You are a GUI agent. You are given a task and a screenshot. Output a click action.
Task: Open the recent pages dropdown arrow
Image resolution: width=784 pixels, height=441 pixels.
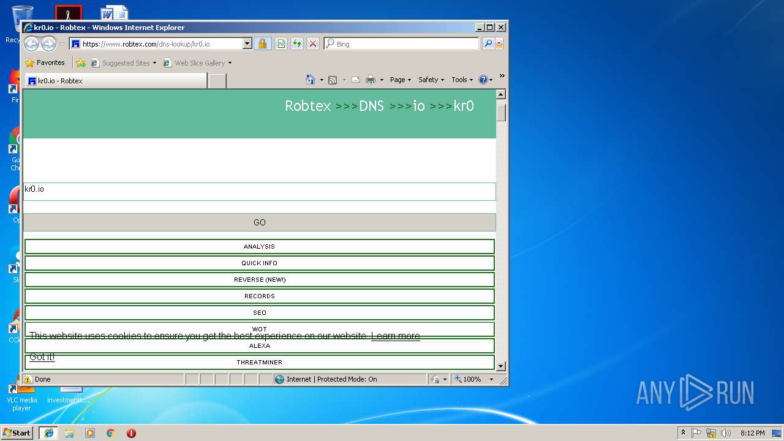click(62, 44)
